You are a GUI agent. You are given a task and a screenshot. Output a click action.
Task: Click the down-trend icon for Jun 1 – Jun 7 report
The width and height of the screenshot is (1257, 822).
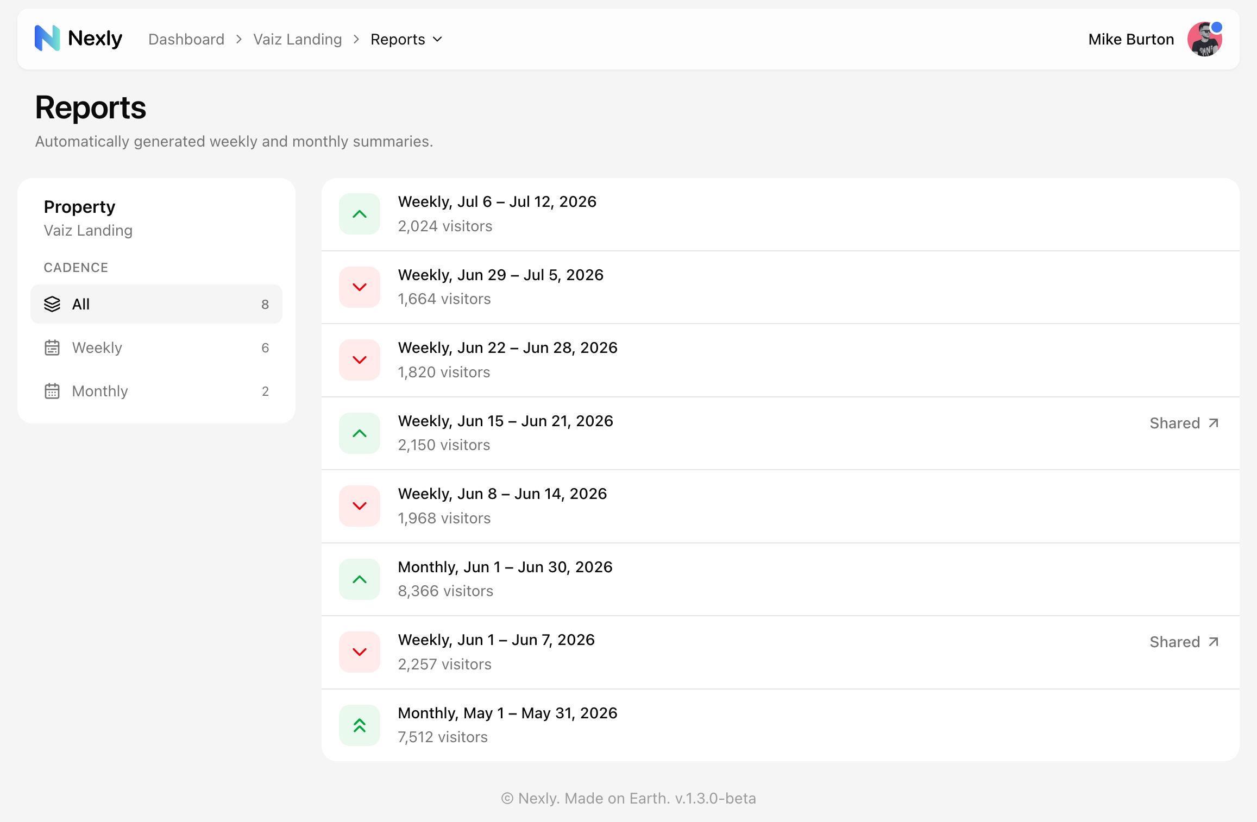pos(360,652)
